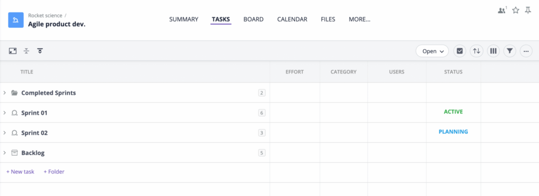Go to the Files tab
This screenshot has height=196, width=539.
click(x=328, y=19)
